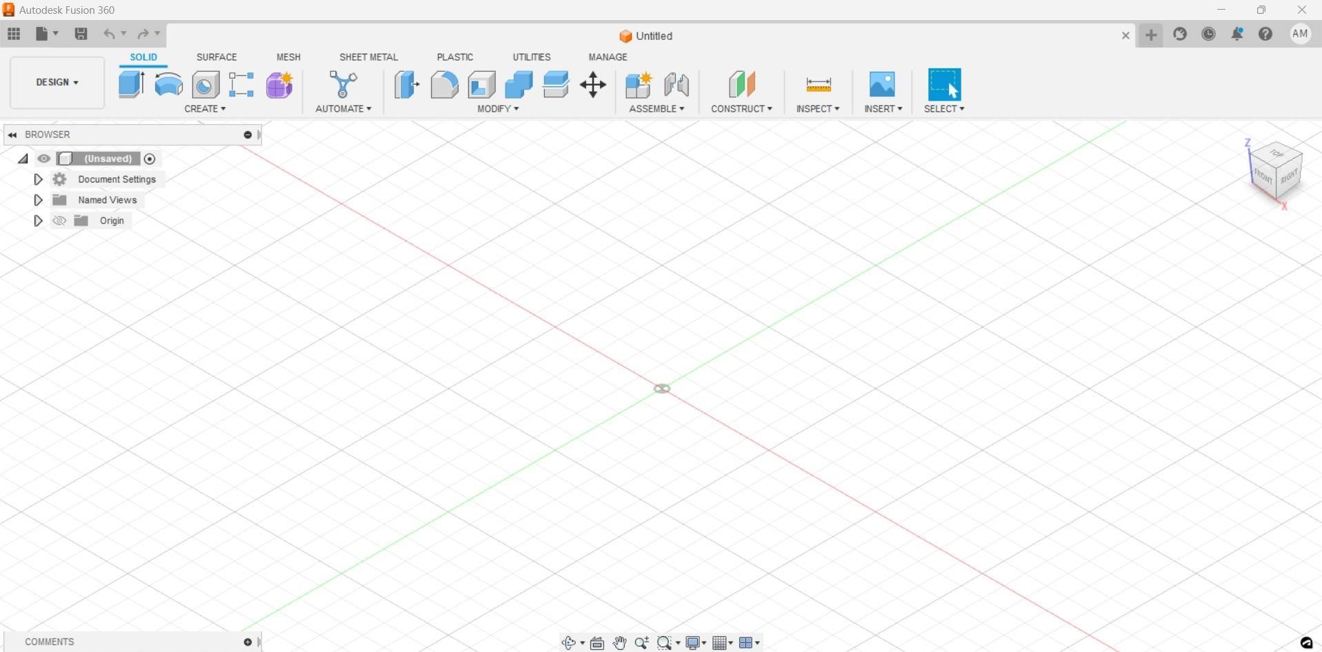Click the Redo arrow

click(143, 34)
